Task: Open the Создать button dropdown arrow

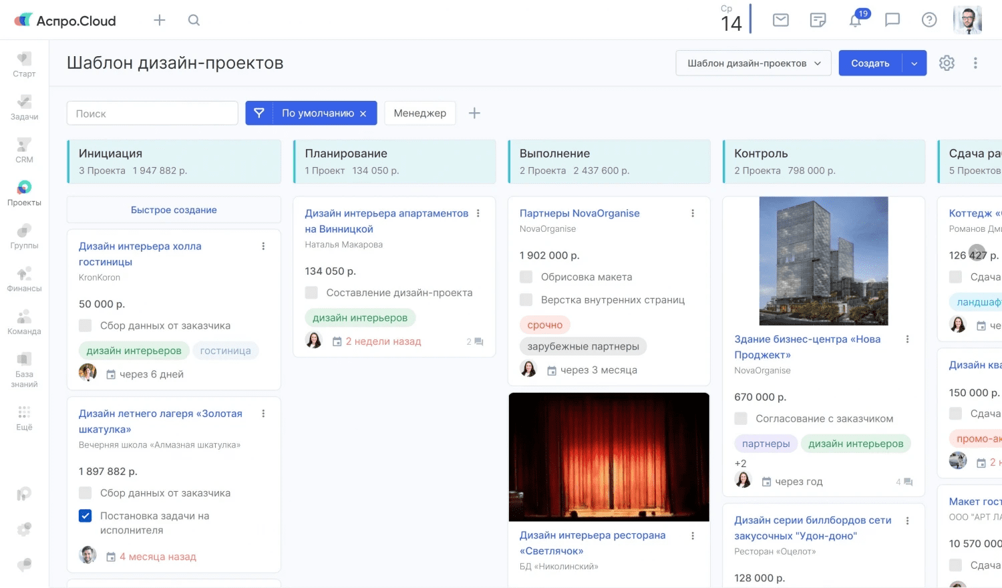Action: [x=914, y=63]
